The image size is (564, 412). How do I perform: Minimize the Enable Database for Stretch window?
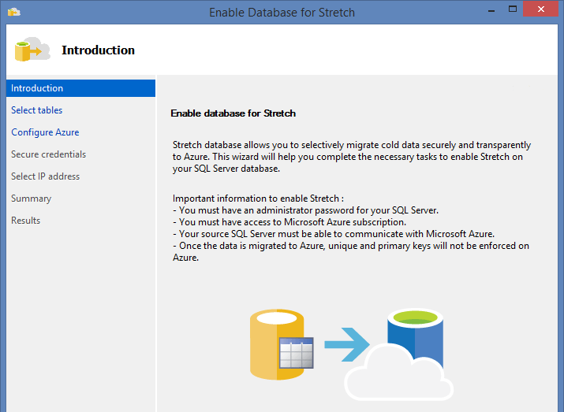tap(491, 10)
